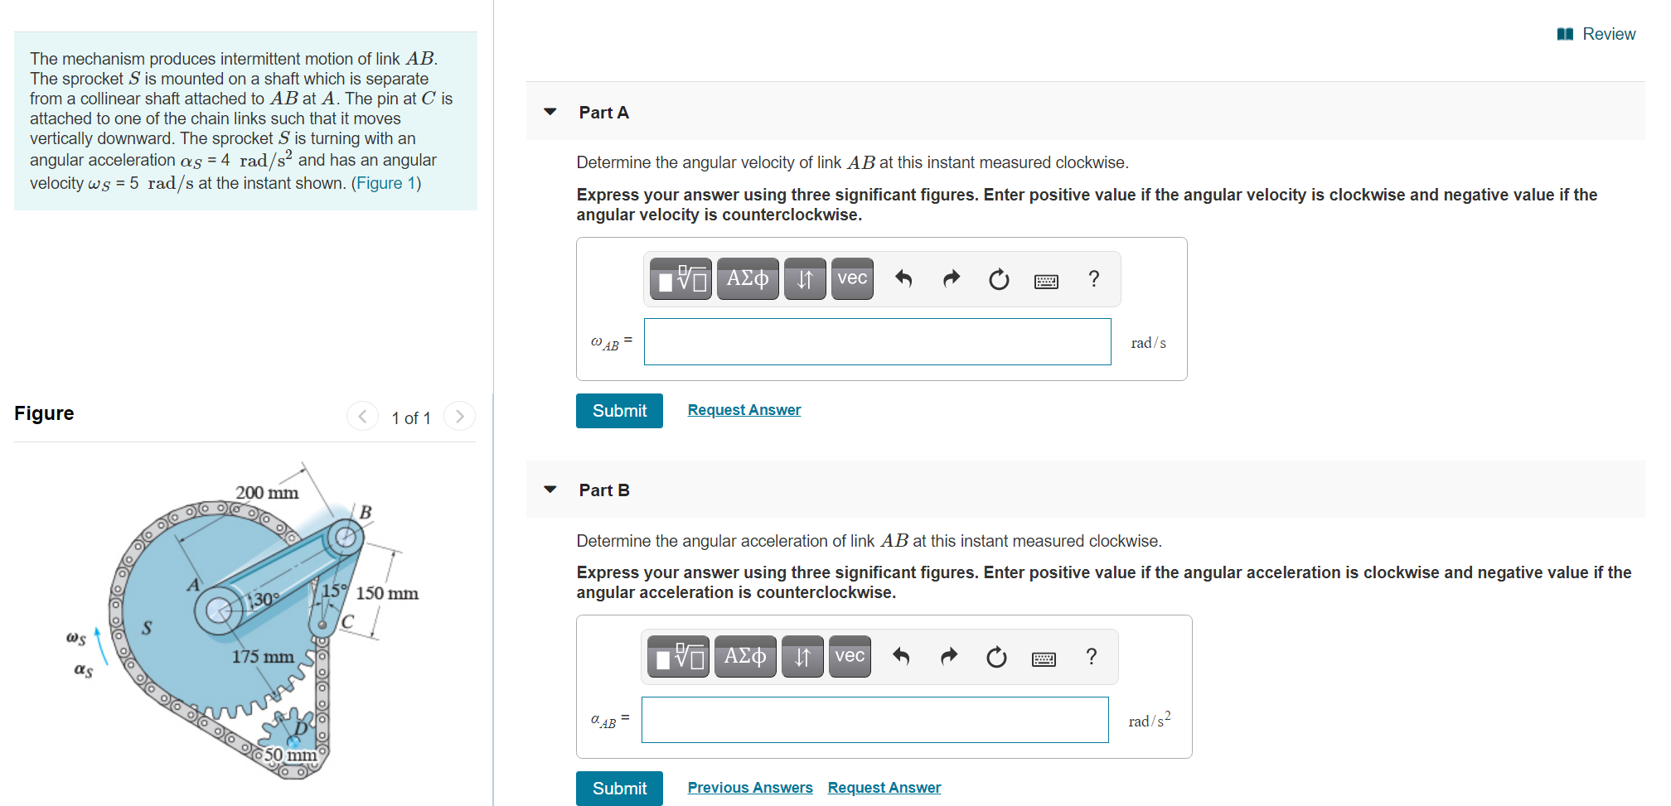Image resolution: width=1671 pixels, height=806 pixels.
Task: Click the omega_AB answer input field
Action: pos(877,341)
